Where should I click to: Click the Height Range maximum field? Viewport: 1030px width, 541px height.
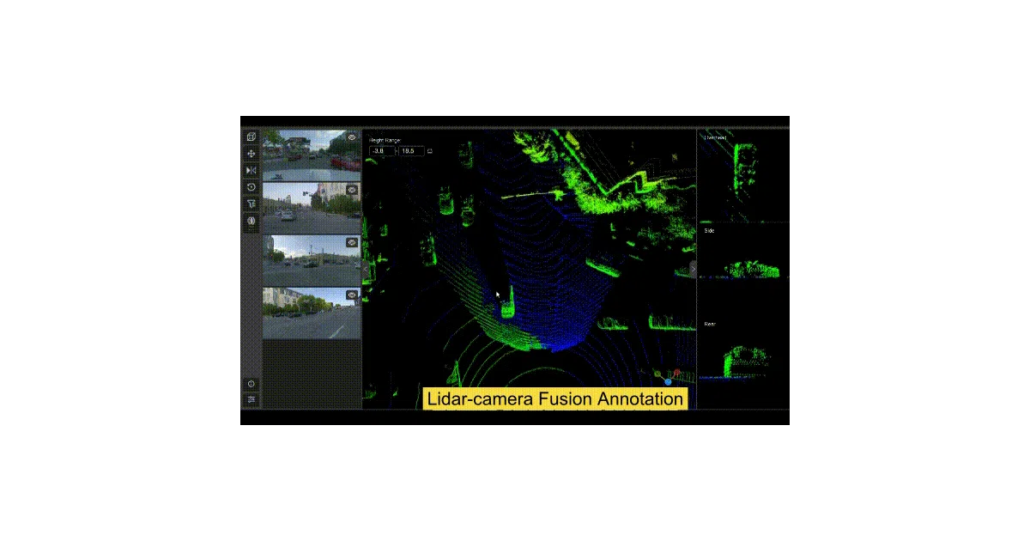tap(412, 151)
